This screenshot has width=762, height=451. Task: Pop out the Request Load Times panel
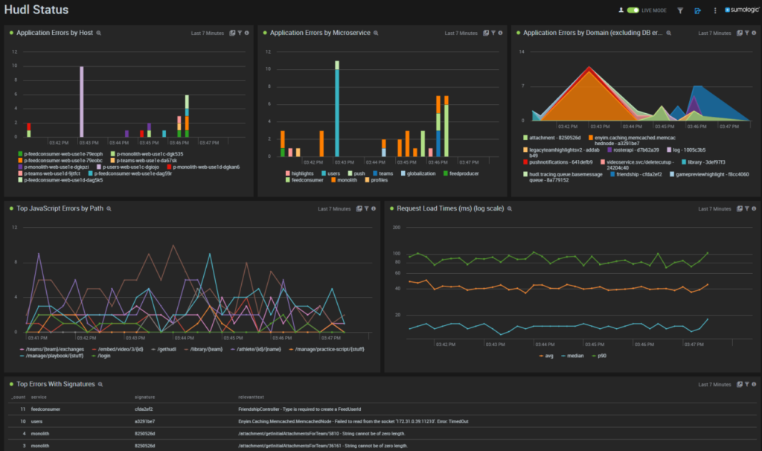click(740, 208)
